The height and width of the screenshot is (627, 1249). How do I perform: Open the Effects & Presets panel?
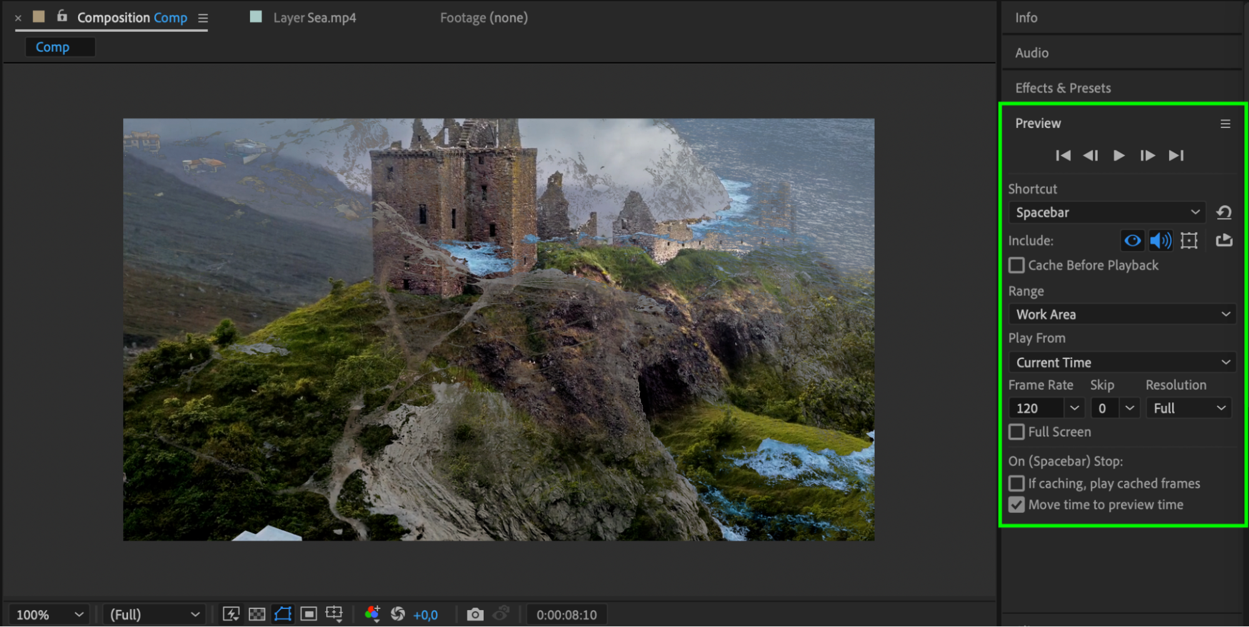point(1063,88)
